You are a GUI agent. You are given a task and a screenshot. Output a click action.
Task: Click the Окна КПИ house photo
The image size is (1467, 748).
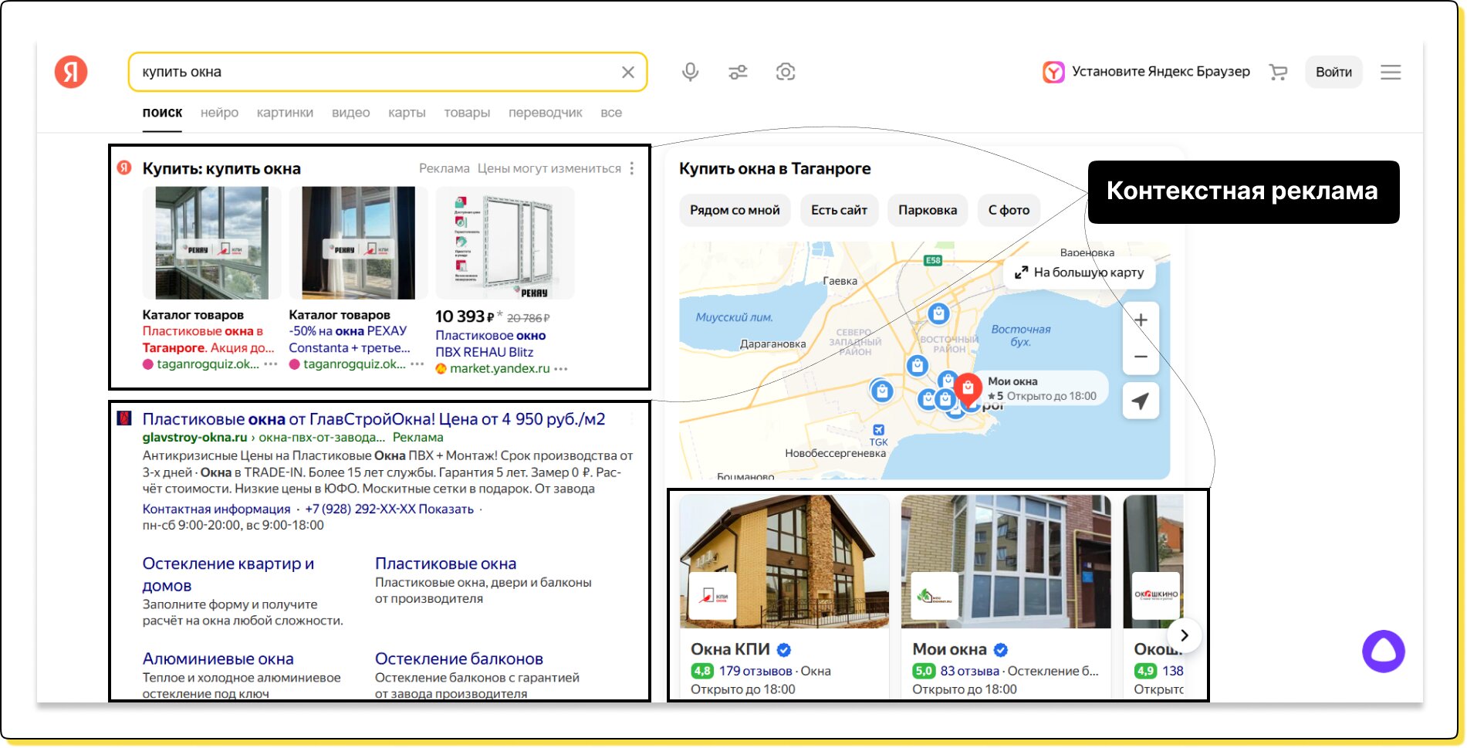(784, 562)
